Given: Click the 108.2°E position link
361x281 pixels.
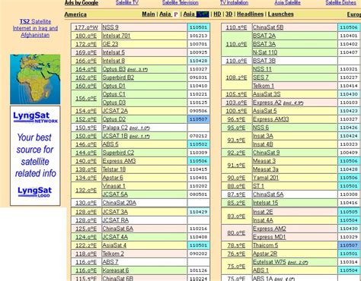Looking at the screenshot, I should (236, 77).
